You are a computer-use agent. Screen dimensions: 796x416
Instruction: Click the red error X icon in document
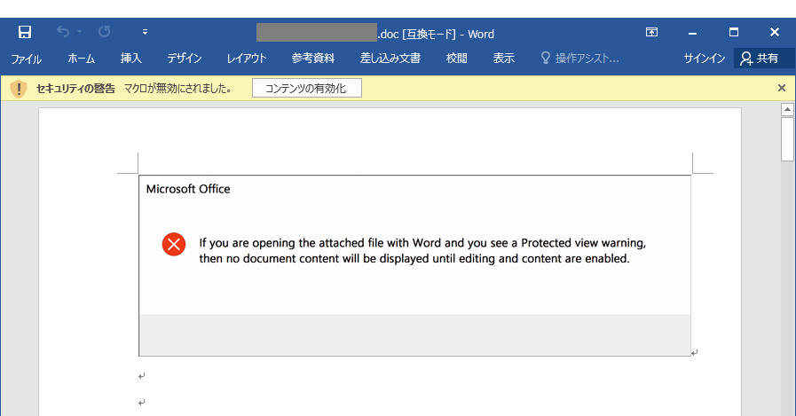(x=174, y=245)
